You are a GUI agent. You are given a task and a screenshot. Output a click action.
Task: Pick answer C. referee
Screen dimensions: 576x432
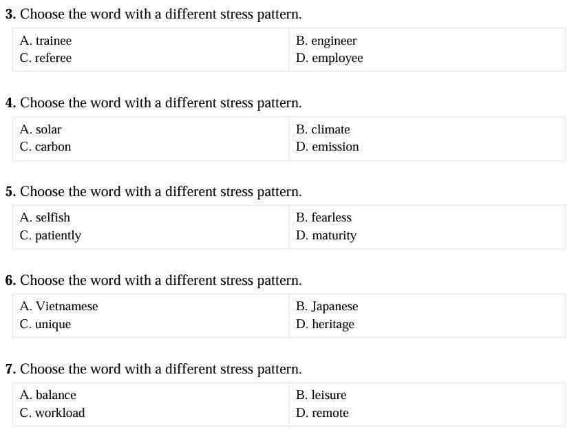[x=46, y=58]
